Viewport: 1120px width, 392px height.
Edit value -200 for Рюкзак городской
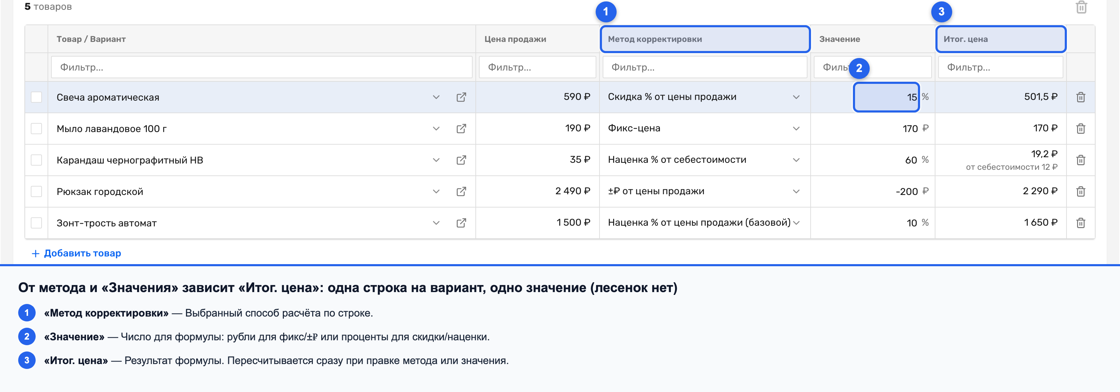point(906,191)
